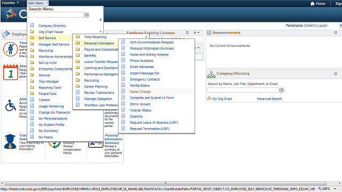Click the Search Menu go arrow icon

pyautogui.click(x=87, y=15)
